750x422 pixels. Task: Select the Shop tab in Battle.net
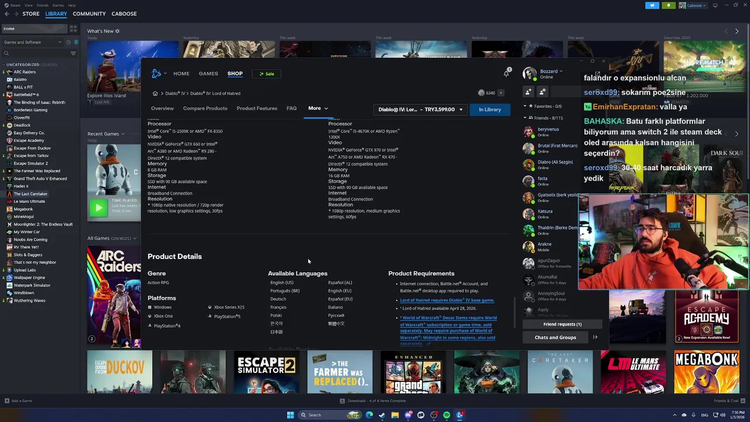coord(235,74)
